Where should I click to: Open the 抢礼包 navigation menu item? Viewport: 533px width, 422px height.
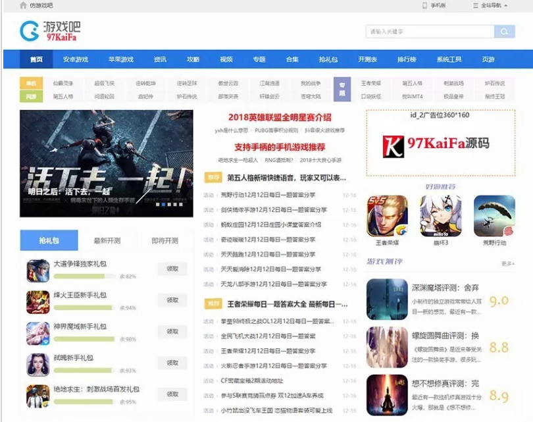tap(328, 59)
